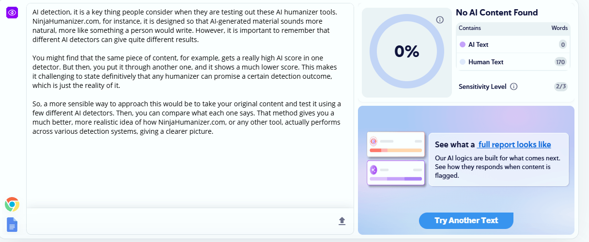
Task: Click the light-blue Human Text dot
Action: point(463,62)
